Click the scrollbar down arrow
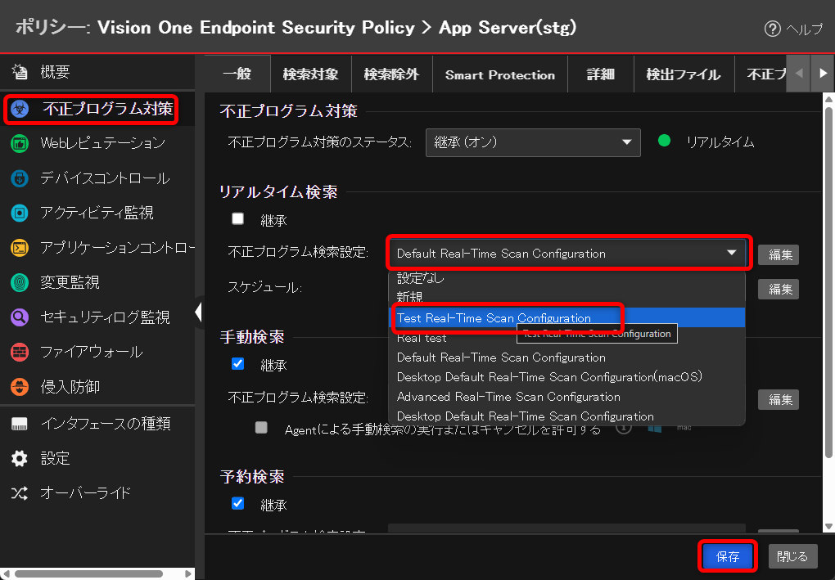The height and width of the screenshot is (580, 835). tap(828, 526)
